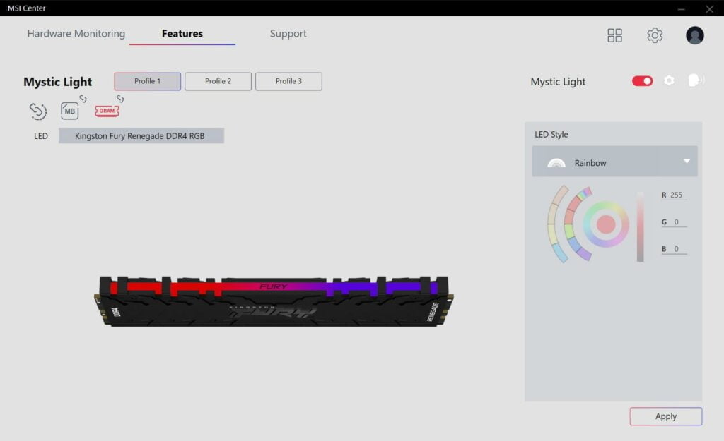Click the sync-all devices chain icon
The image size is (724, 441).
pos(37,111)
